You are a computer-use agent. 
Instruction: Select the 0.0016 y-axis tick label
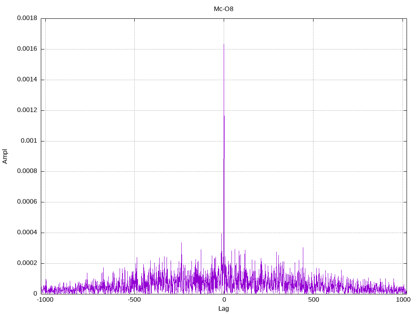[x=27, y=49]
